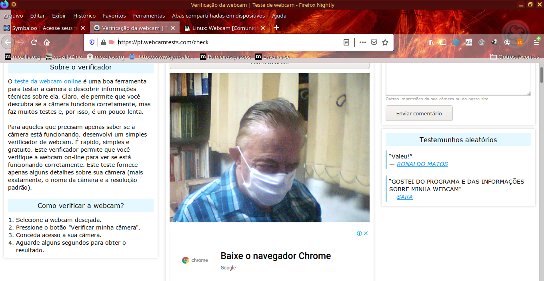Open the Ferramentas menu

pos(149,16)
